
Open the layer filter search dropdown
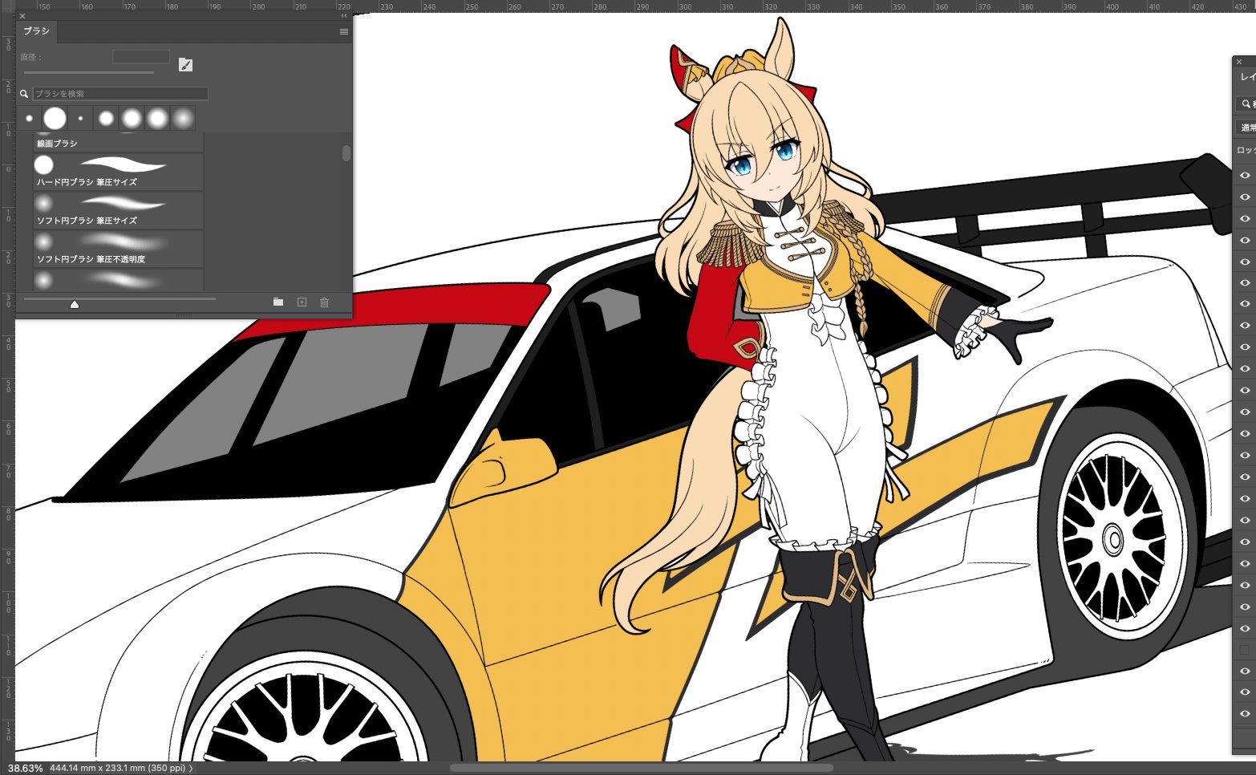coord(1245,104)
